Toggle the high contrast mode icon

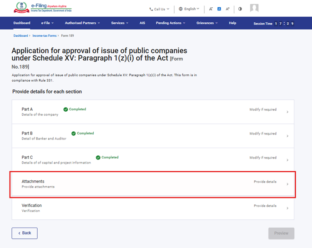(x=240, y=9)
